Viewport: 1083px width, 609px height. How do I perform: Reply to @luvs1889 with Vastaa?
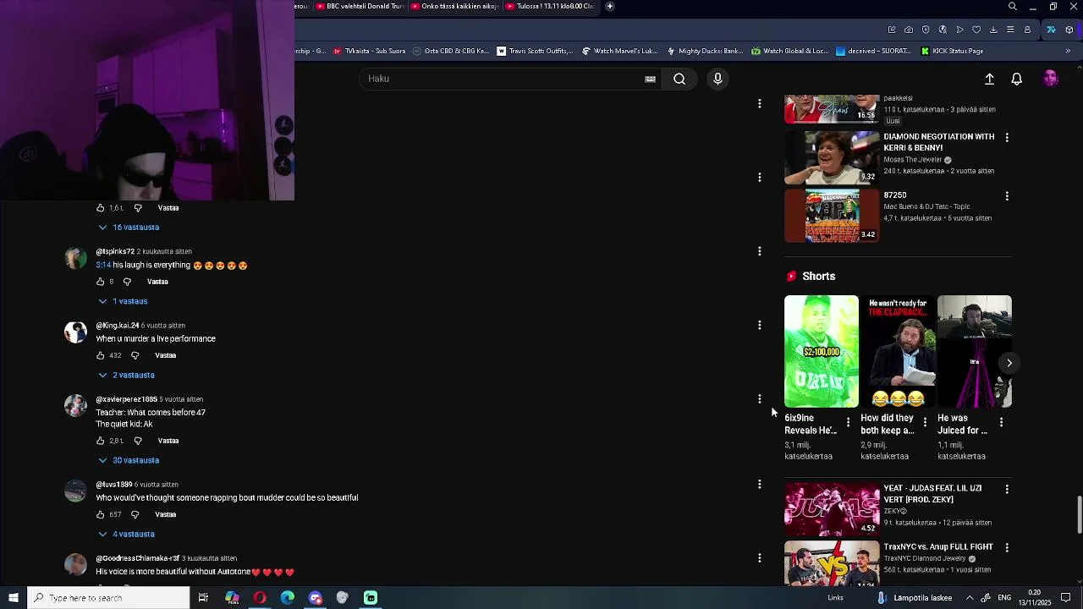tap(165, 514)
